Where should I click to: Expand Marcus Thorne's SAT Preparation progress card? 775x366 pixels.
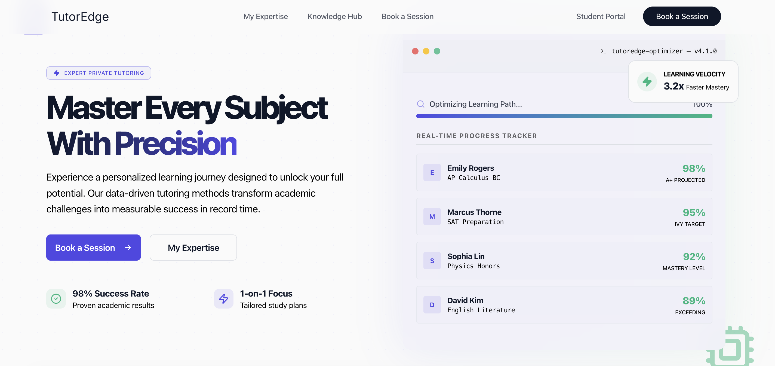(564, 216)
